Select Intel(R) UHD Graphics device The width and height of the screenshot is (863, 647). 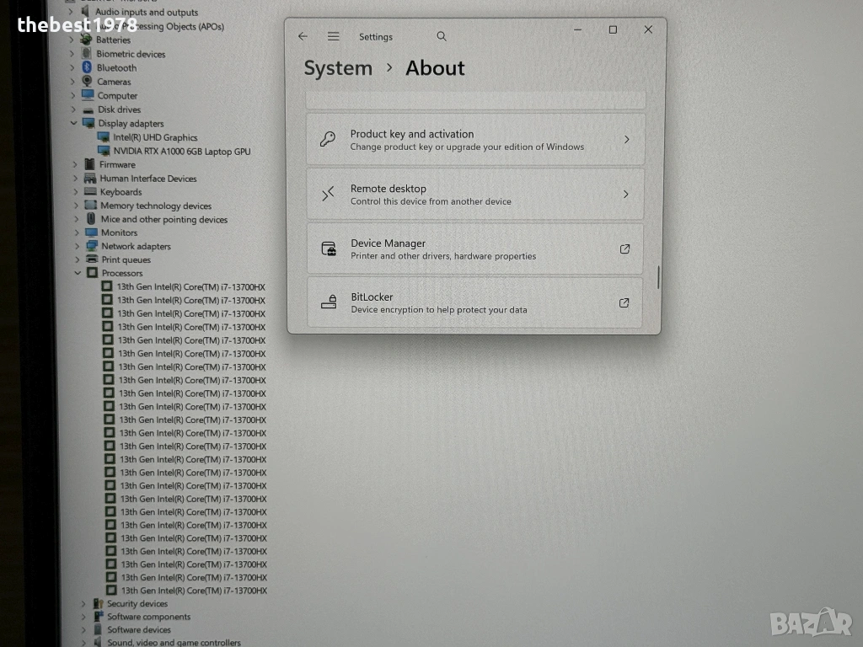click(155, 137)
